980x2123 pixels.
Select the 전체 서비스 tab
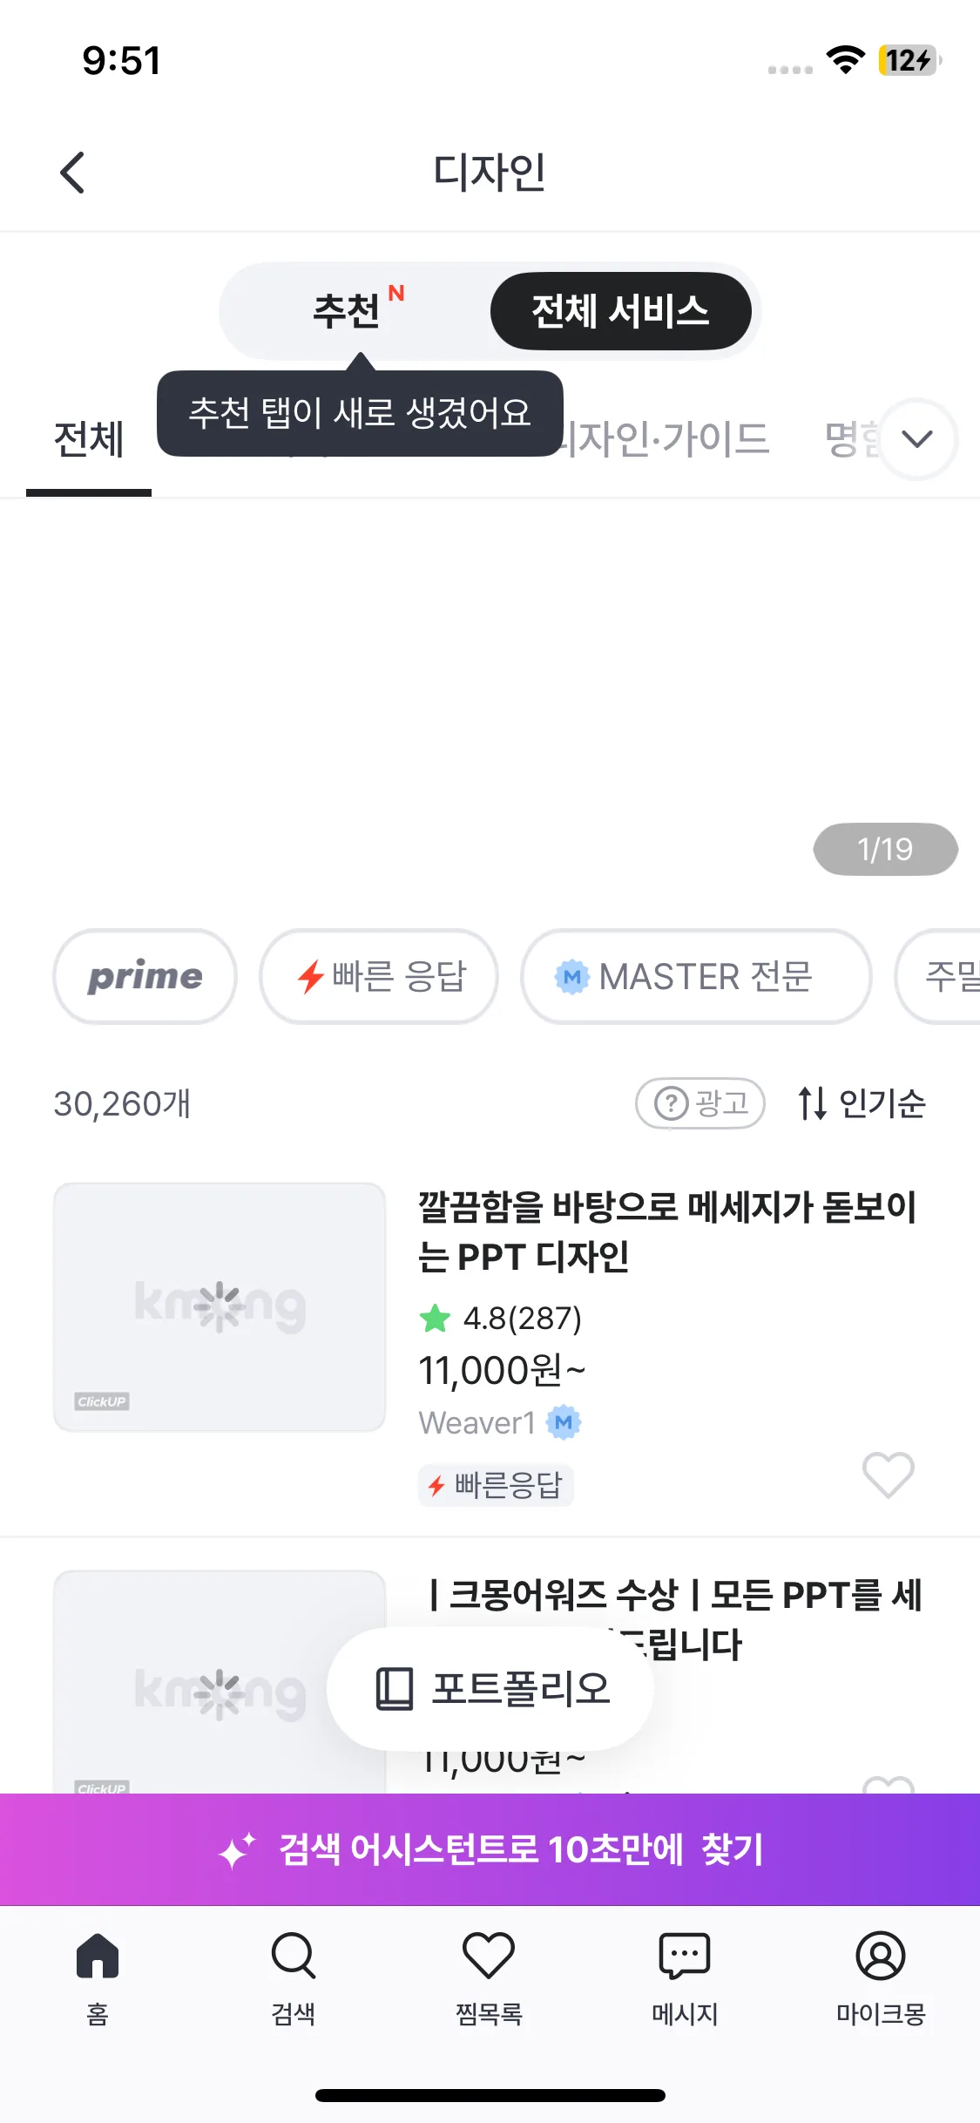pyautogui.click(x=620, y=311)
